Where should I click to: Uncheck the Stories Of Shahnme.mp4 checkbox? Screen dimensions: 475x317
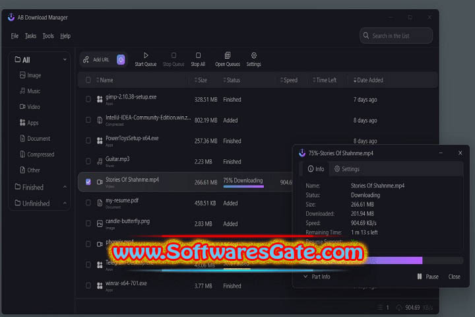(x=88, y=182)
